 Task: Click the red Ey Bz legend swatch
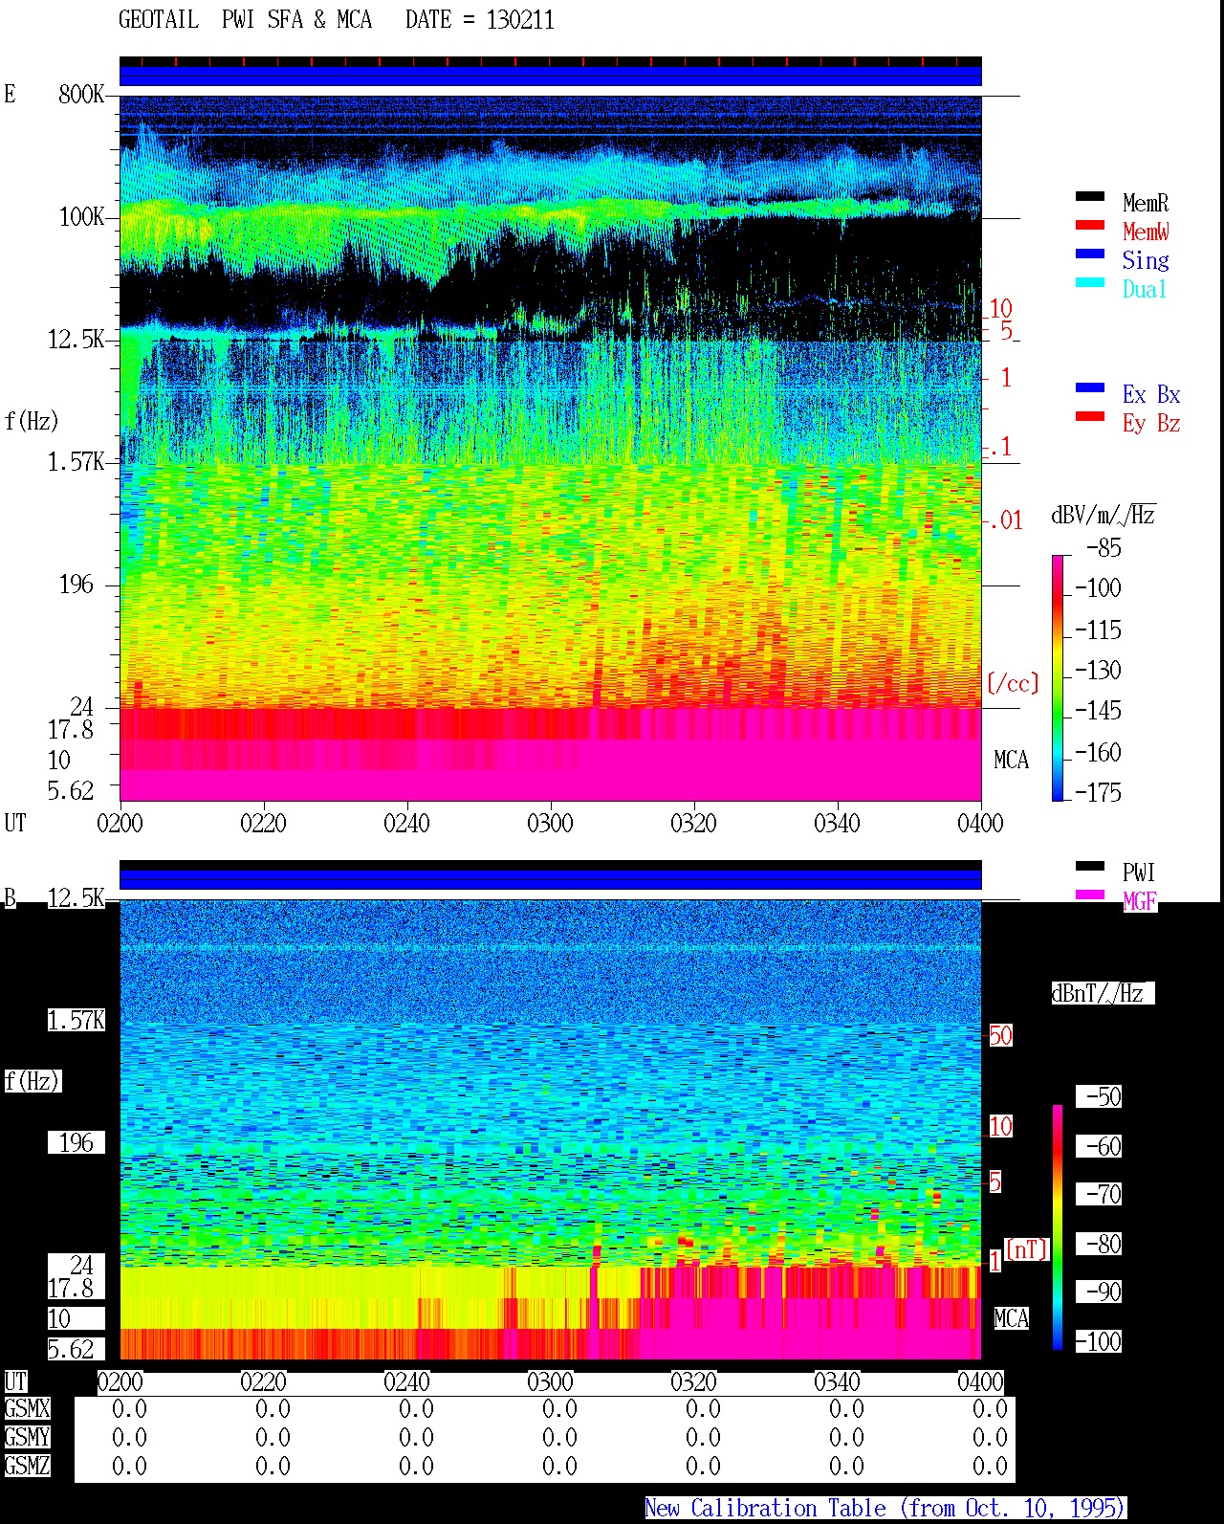coord(1090,416)
